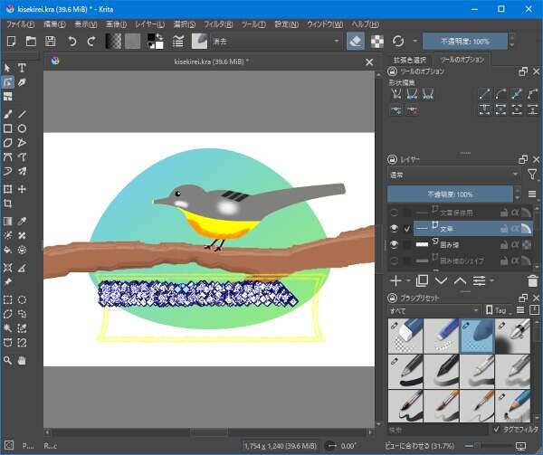Toggle eraser mode in the top toolbar
This screenshot has height=455, width=543.
(x=357, y=42)
